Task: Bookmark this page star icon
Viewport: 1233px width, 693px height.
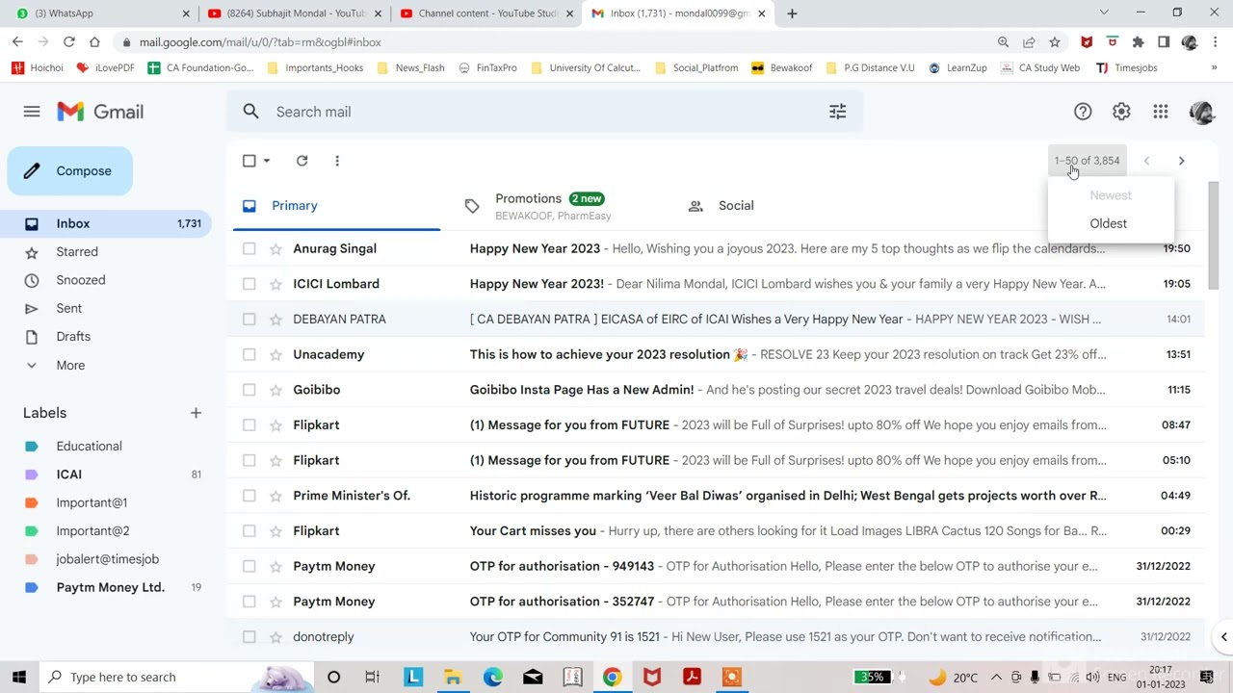Action: [x=1055, y=42]
